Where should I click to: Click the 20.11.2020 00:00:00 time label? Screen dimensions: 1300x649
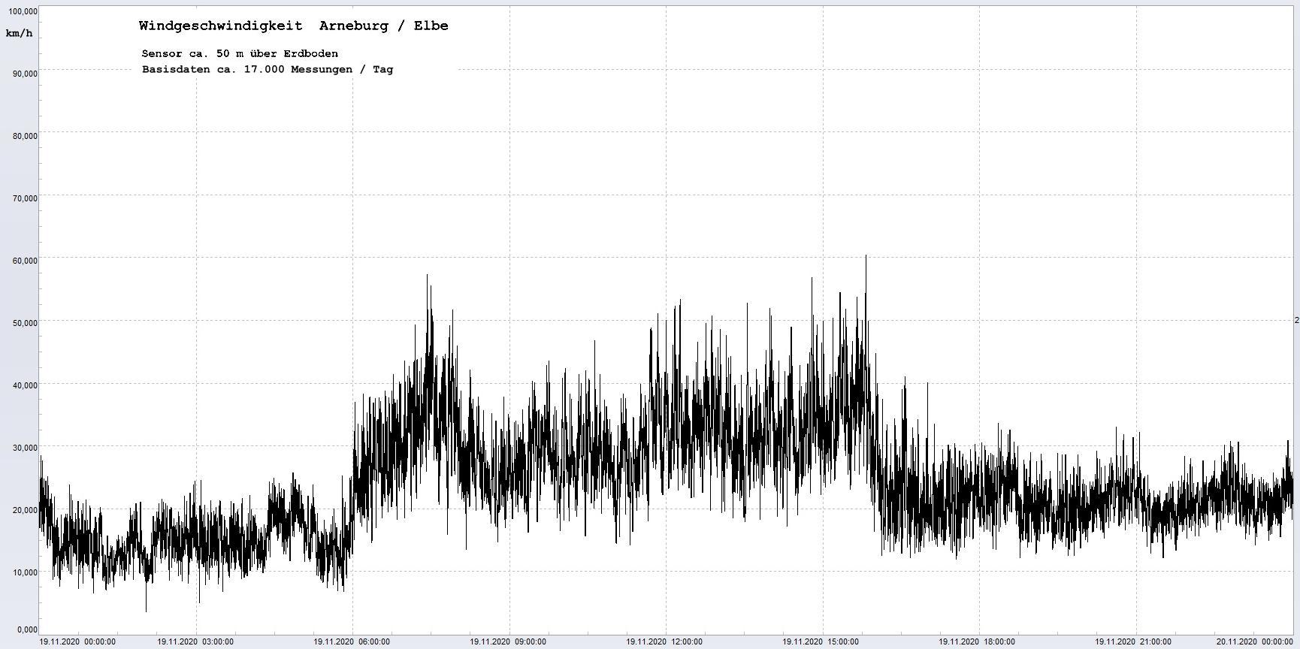pyautogui.click(x=1254, y=641)
